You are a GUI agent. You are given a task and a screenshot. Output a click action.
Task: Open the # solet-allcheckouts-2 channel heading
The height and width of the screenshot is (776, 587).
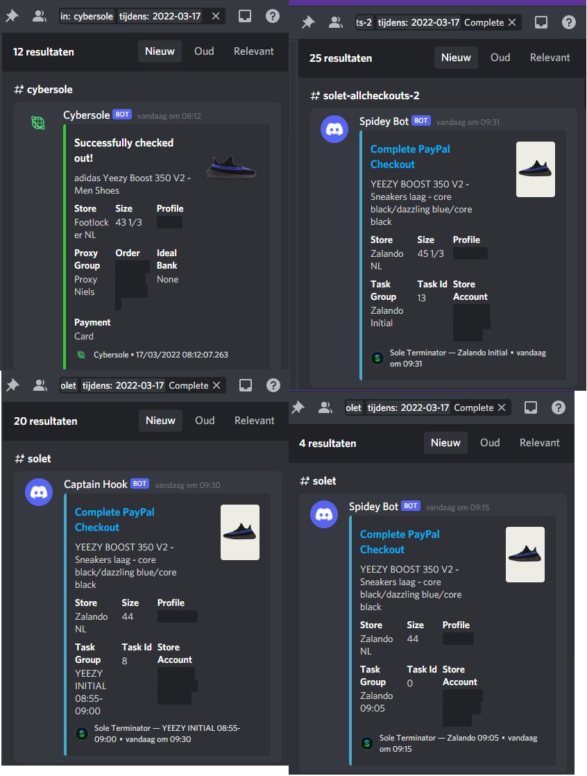click(x=365, y=96)
